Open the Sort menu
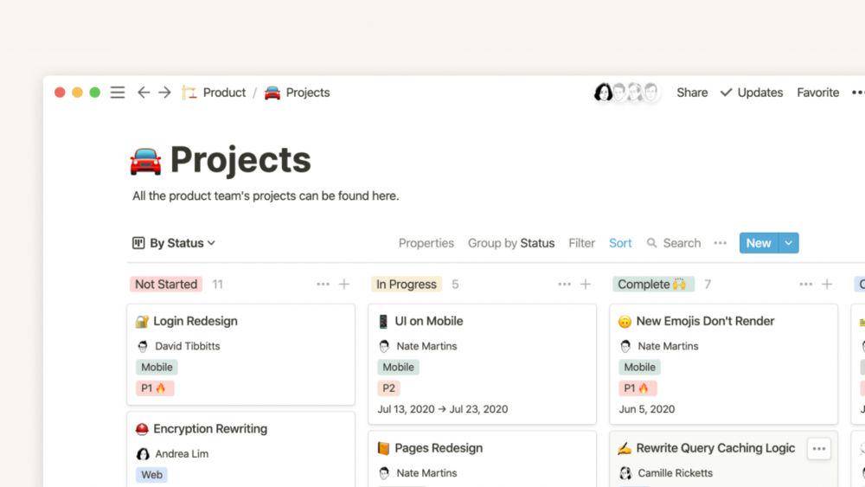This screenshot has width=865, height=487. click(x=620, y=243)
